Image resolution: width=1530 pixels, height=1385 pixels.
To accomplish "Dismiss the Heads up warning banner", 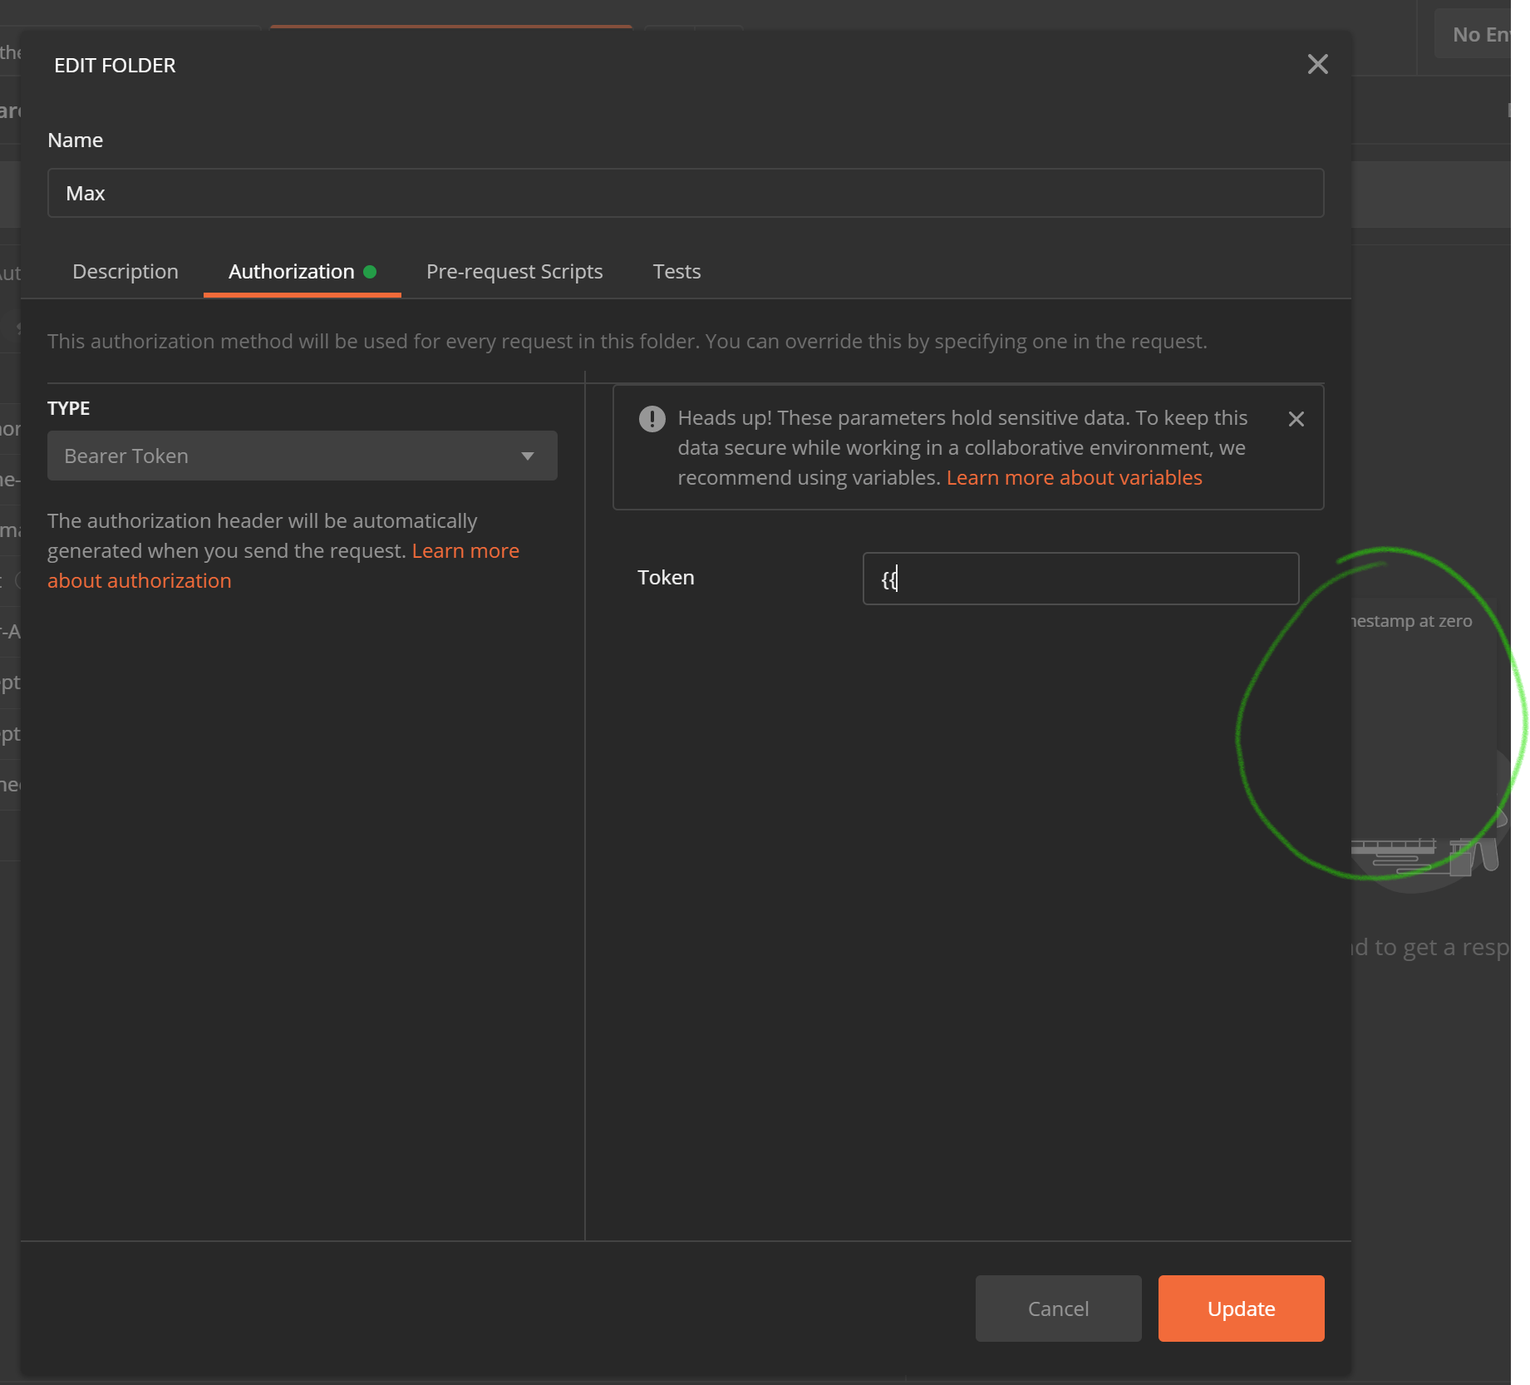I will pos(1296,419).
